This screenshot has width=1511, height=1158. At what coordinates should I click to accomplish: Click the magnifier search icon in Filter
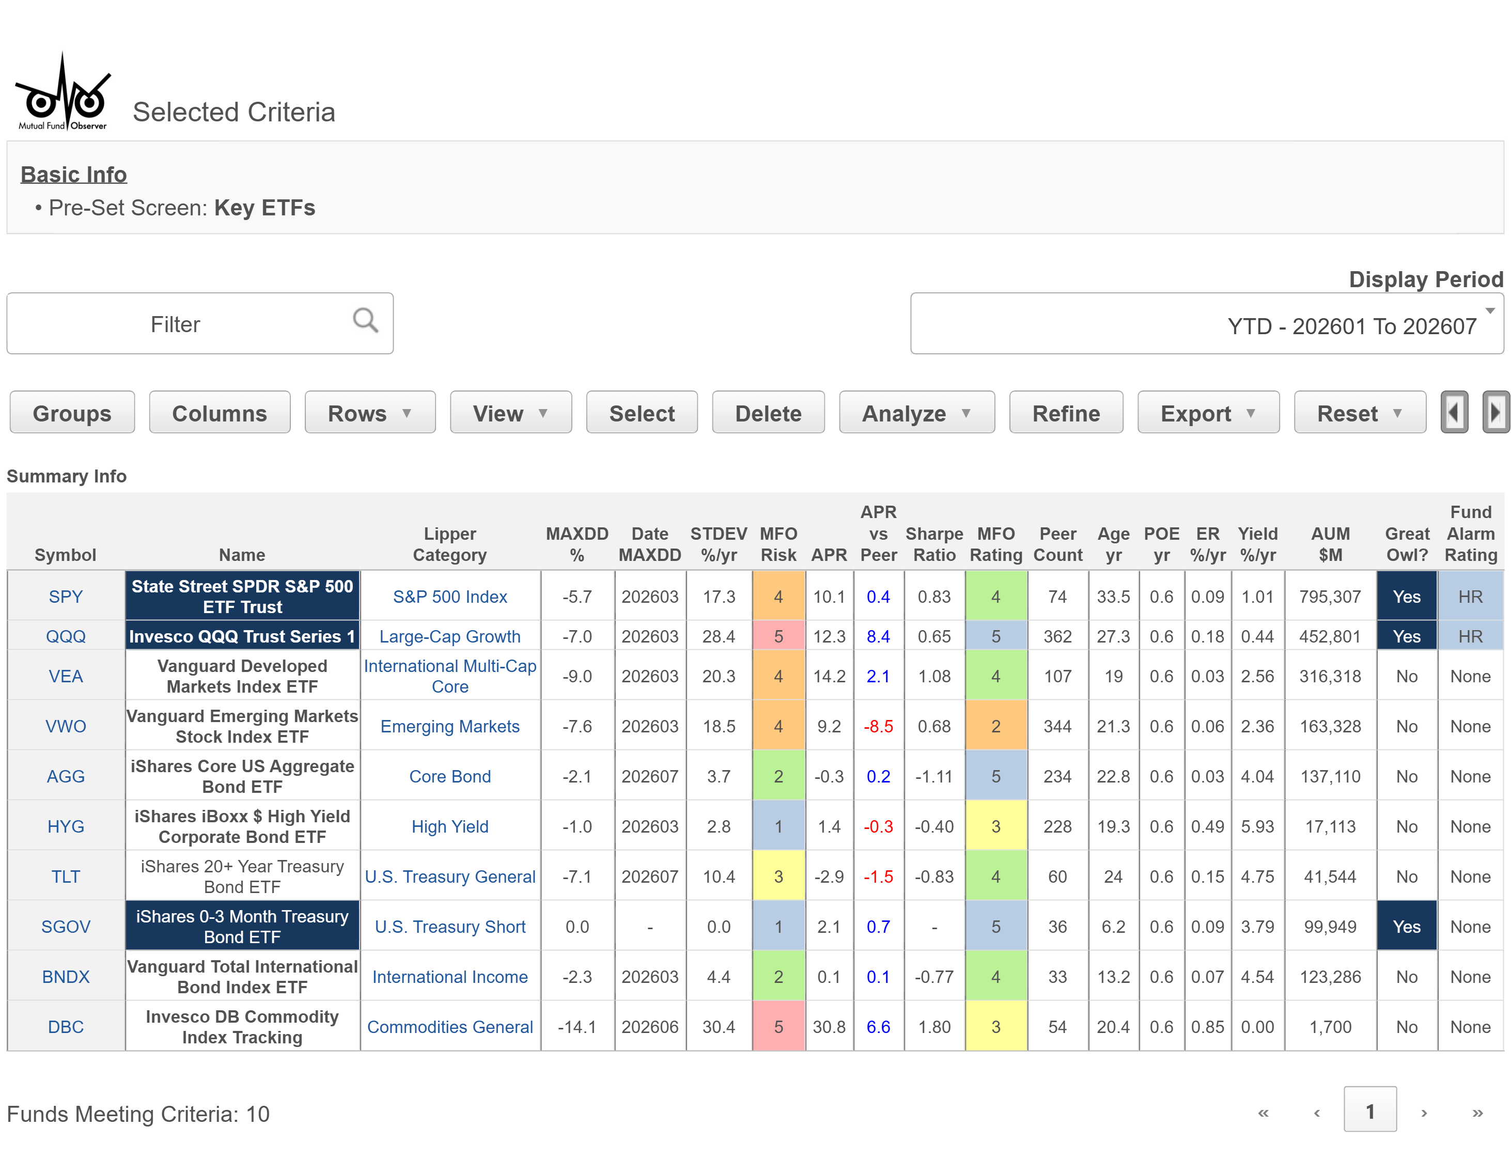pyautogui.click(x=365, y=321)
